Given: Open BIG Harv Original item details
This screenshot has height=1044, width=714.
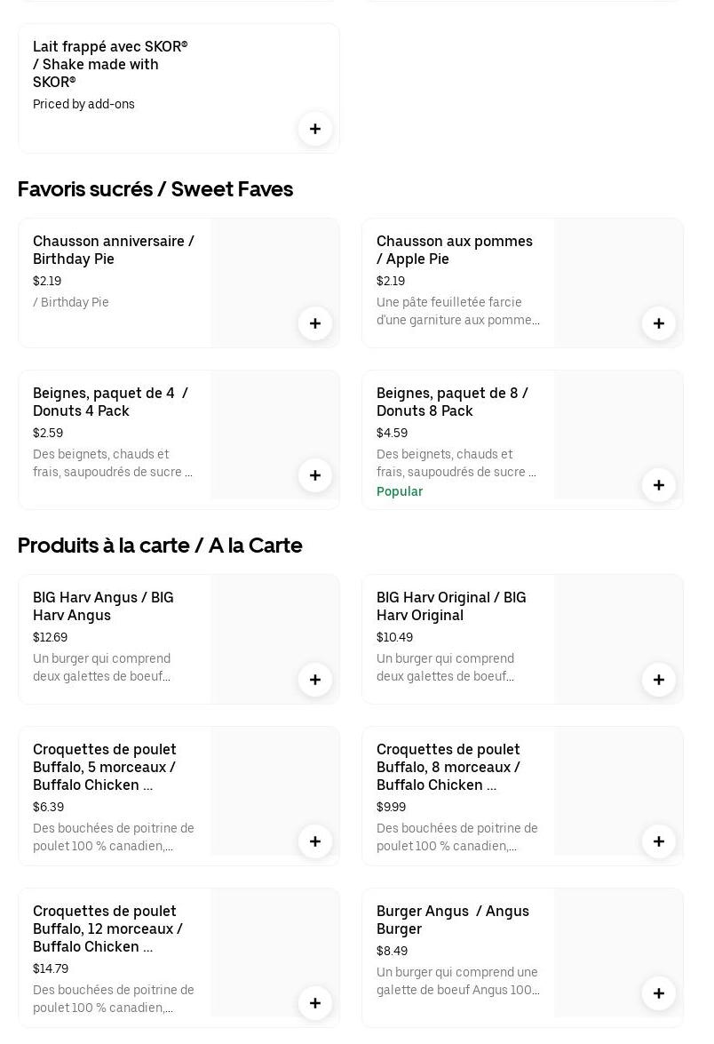Looking at the screenshot, I should (x=451, y=606).
